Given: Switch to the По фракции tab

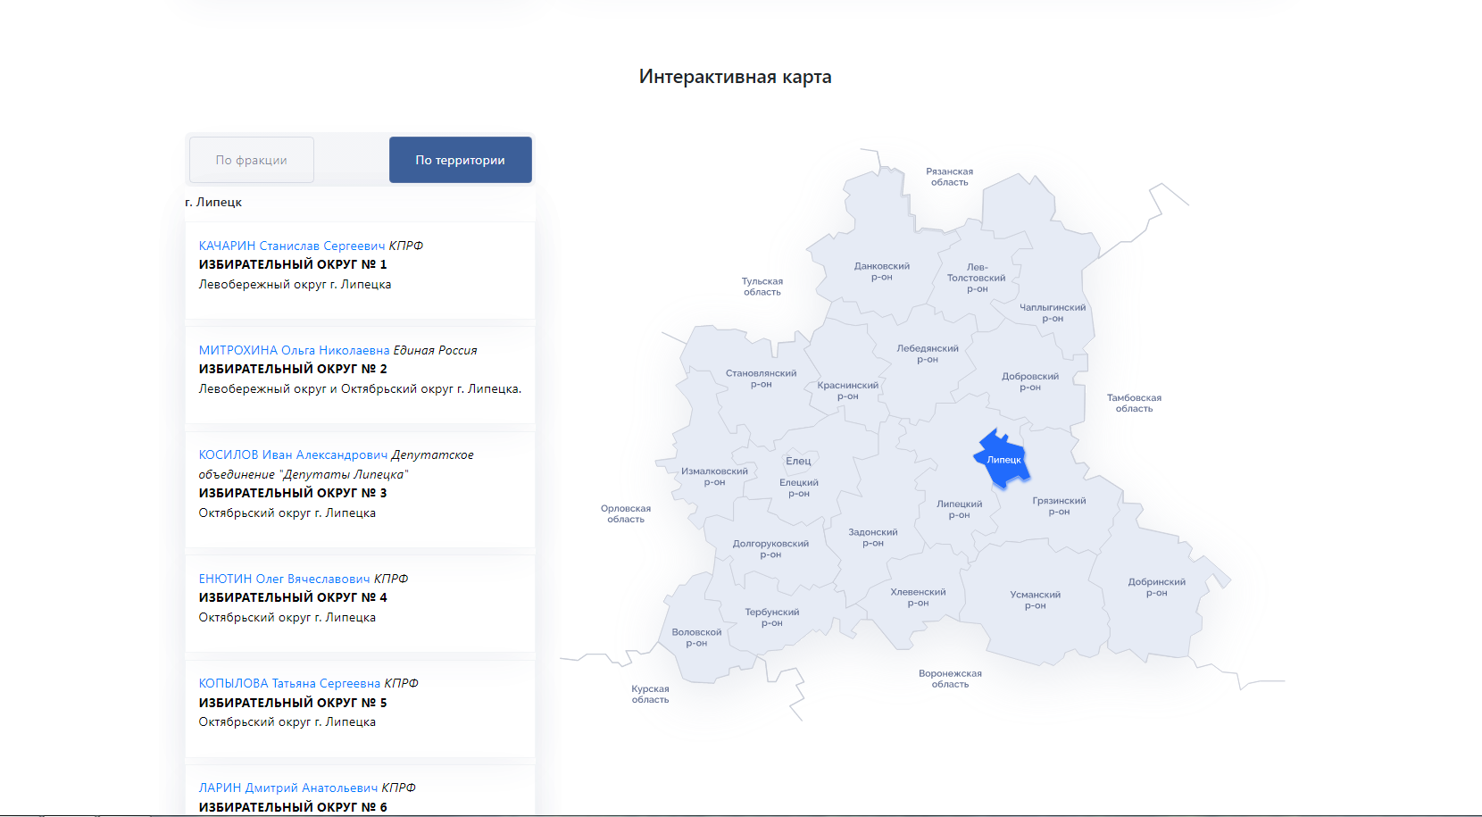Looking at the screenshot, I should click(x=251, y=160).
